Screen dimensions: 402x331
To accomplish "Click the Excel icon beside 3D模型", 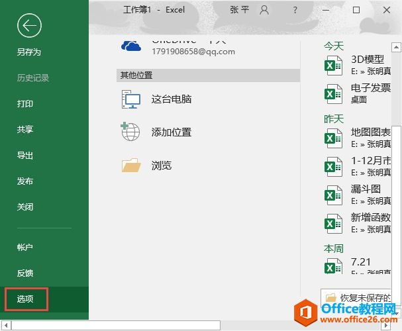I will 333,66.
